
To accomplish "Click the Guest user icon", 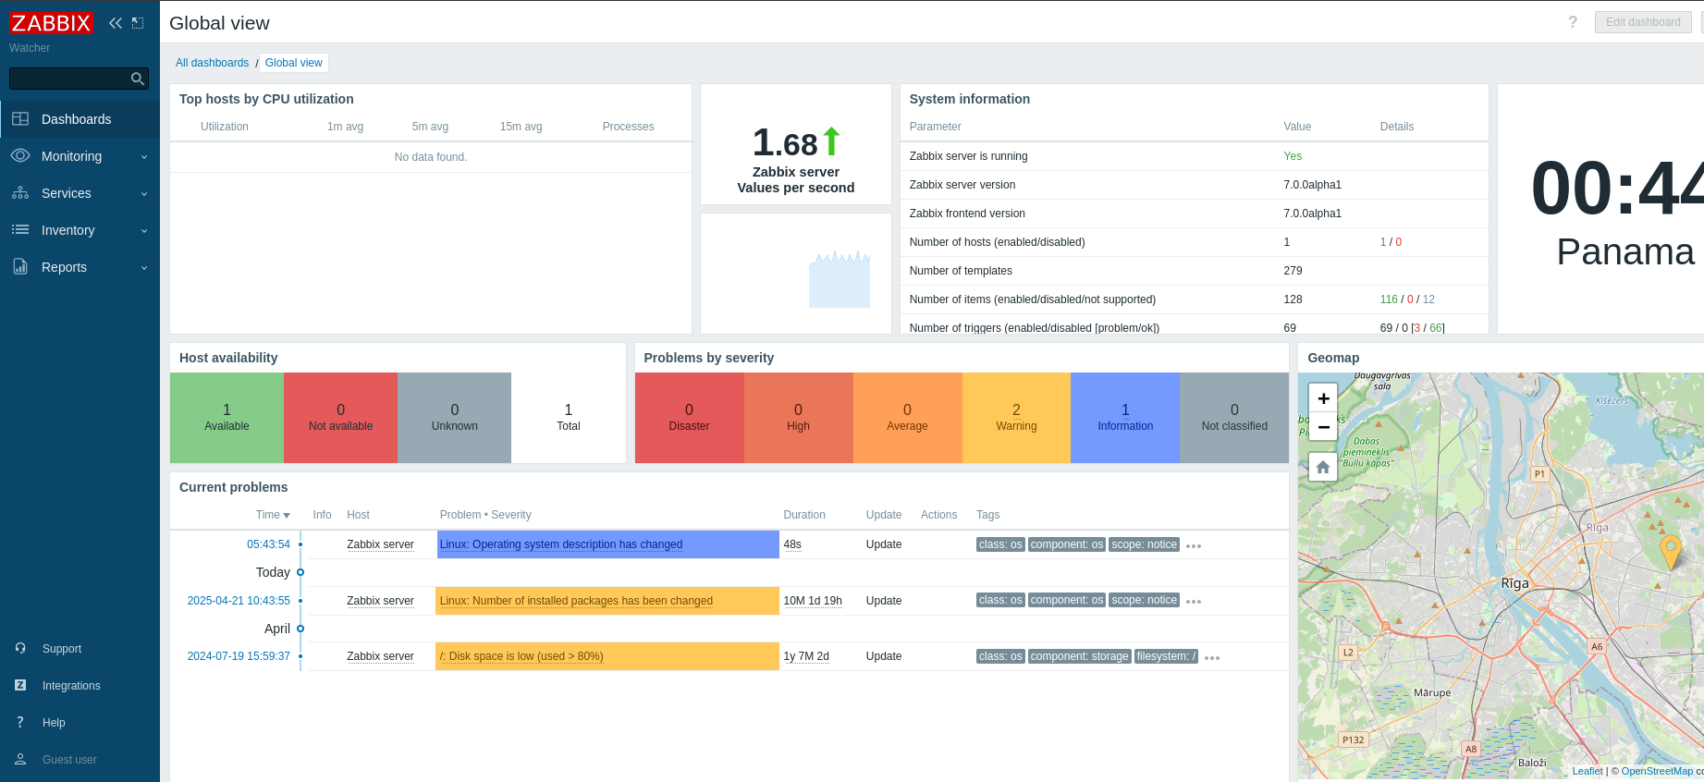I will 20,759.
